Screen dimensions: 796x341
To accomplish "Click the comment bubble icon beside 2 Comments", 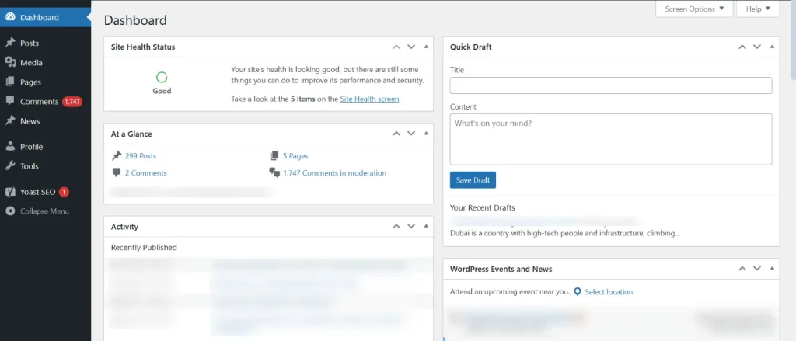I will click(x=117, y=172).
